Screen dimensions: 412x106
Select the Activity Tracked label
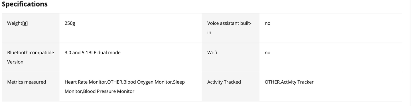tap(224, 82)
